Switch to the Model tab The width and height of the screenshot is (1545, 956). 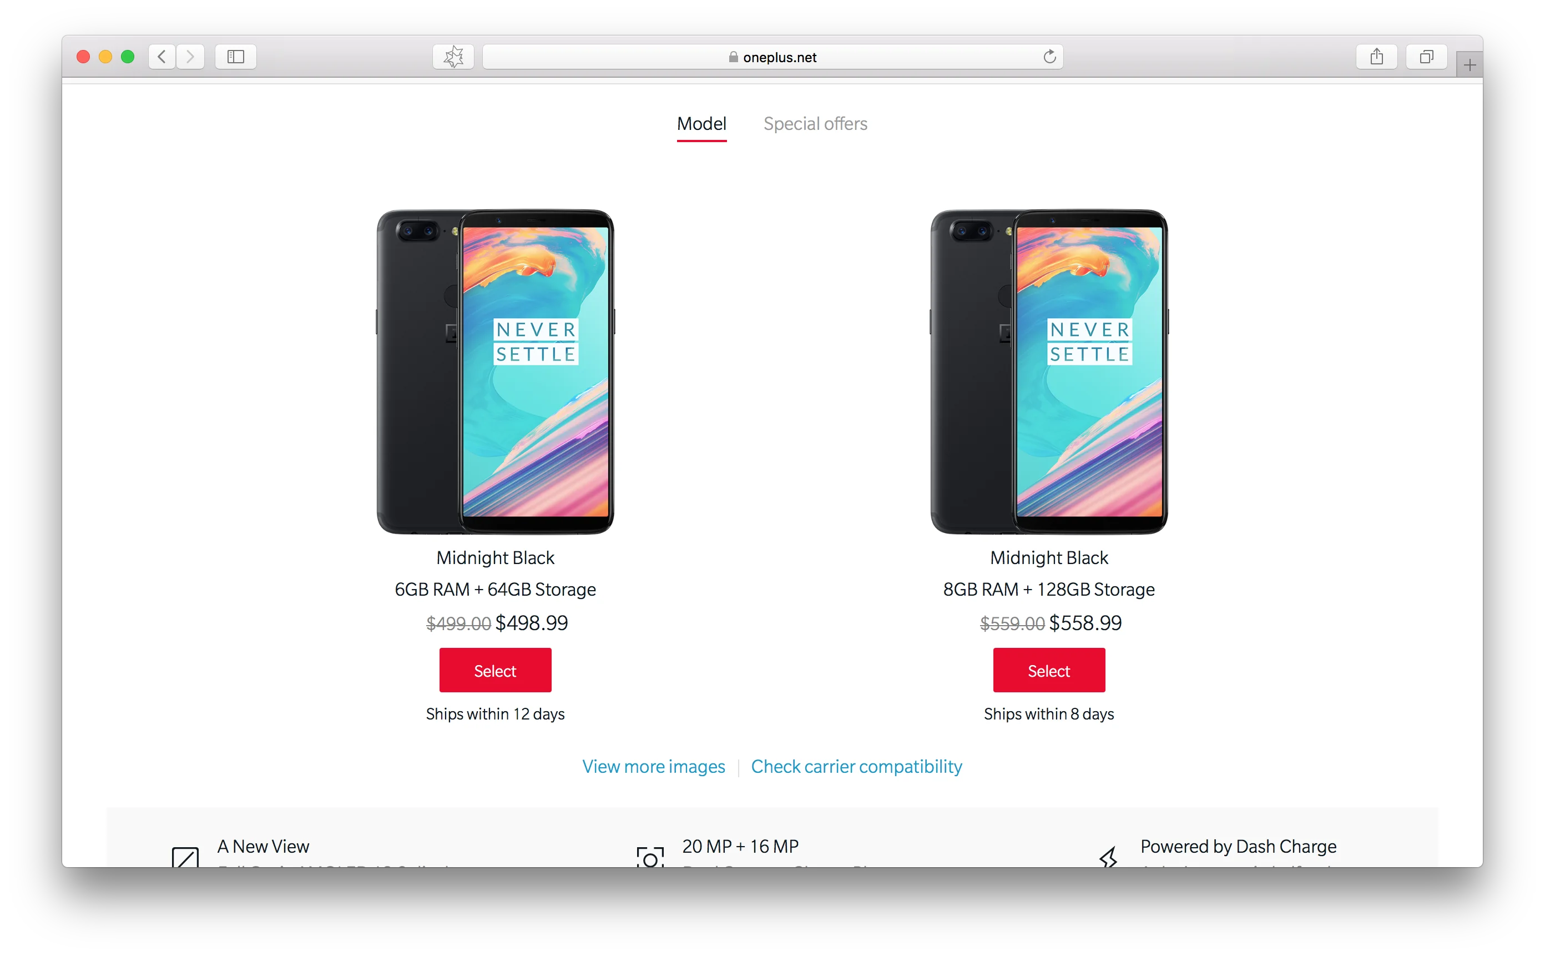[701, 123]
